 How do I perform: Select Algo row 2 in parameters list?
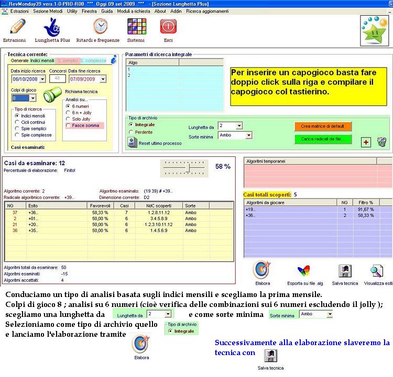pos(174,75)
